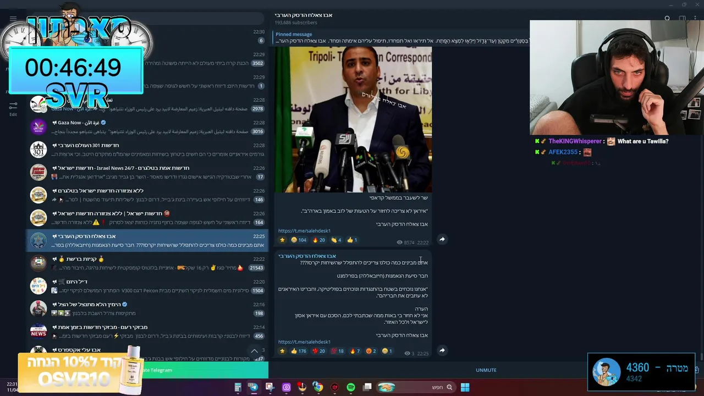Open the חדשות 301 העולם הערבי chat
Image resolution: width=704 pixels, height=396 pixels.
(x=147, y=150)
